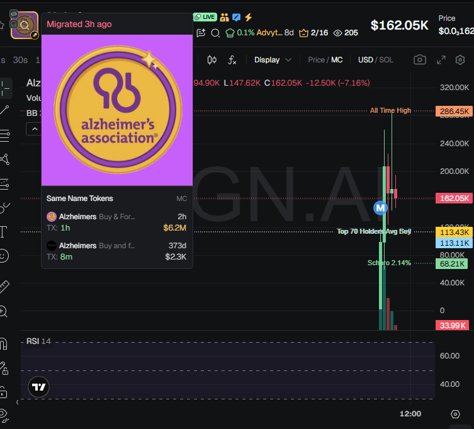This screenshot has width=474, height=429.
Task: Select the crosshair cursor tool
Action: tap(4, 88)
